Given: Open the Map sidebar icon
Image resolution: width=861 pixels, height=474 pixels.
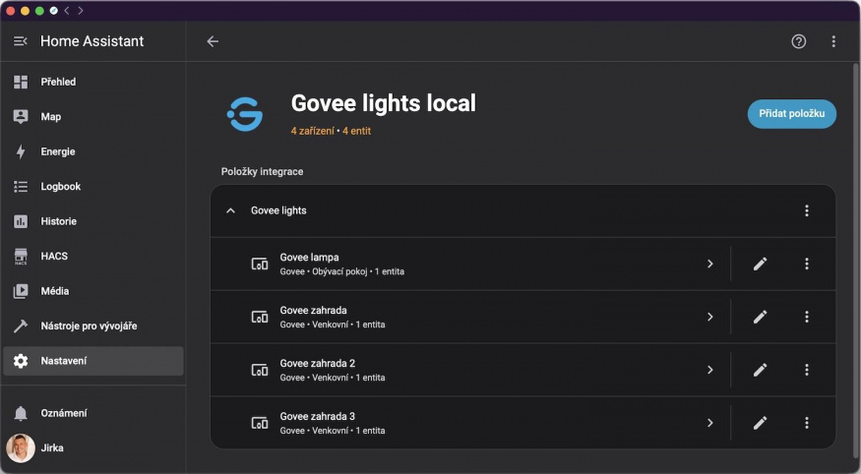Looking at the screenshot, I should point(21,117).
